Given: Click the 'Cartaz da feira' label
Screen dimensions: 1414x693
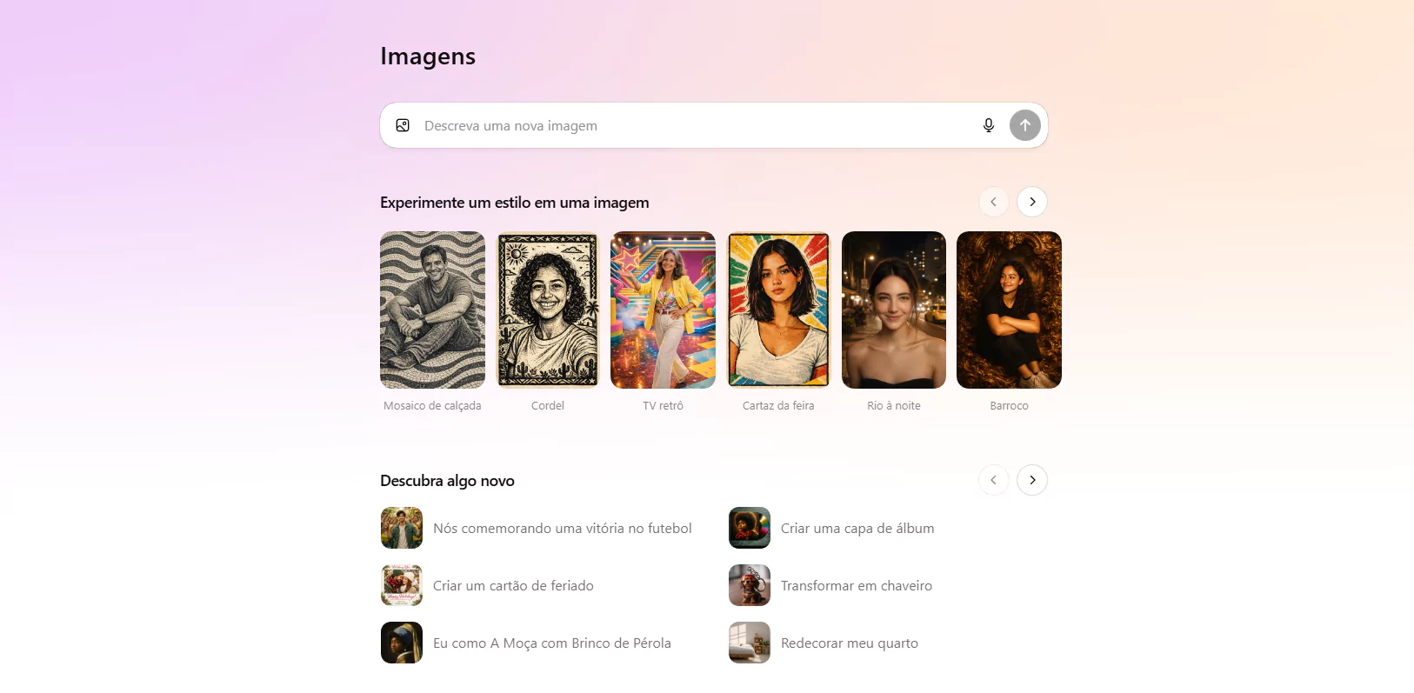Looking at the screenshot, I should (778, 406).
